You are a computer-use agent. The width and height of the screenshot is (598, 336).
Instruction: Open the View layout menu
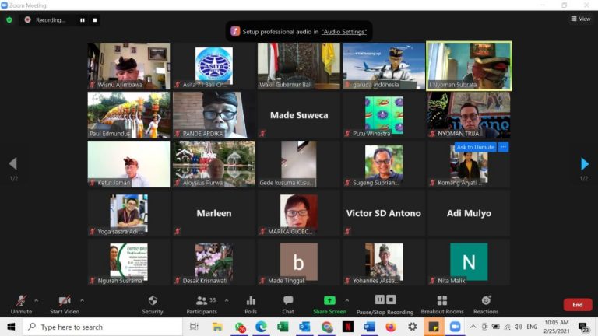(580, 19)
